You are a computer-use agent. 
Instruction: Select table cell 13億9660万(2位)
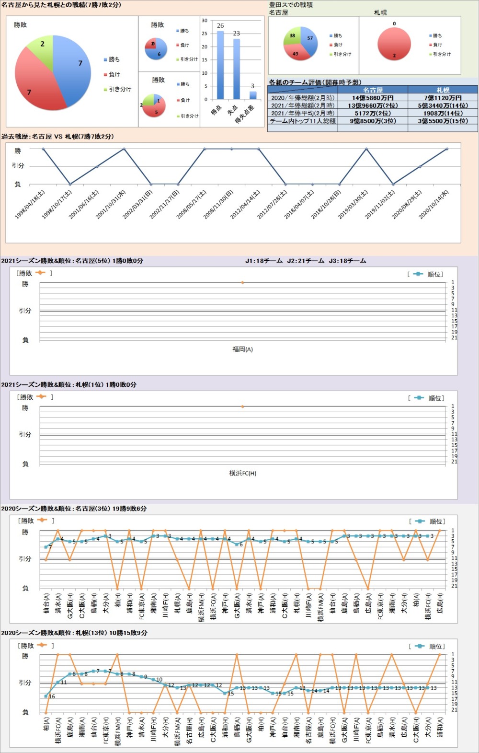point(373,105)
